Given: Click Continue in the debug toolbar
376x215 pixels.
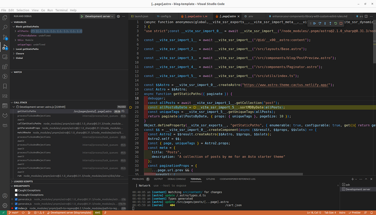Looking at the screenshot, I should (x=314, y=23).
